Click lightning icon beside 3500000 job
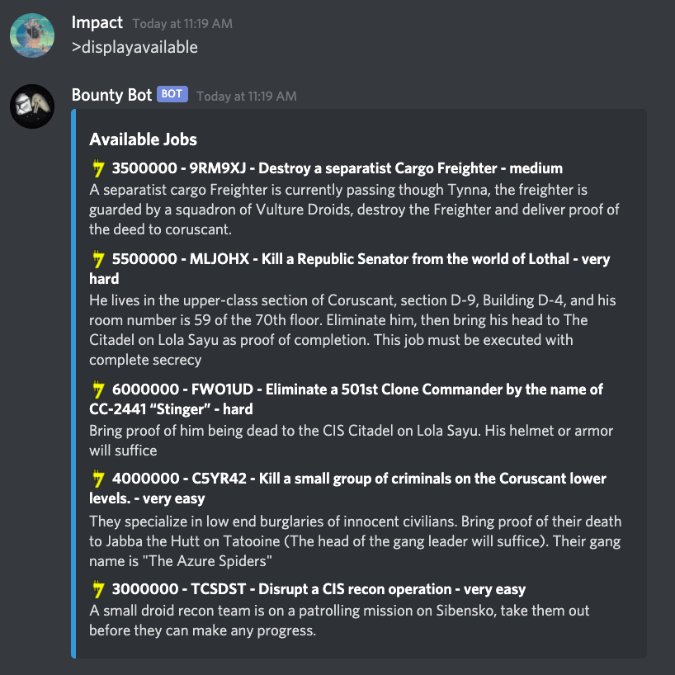Viewport: 675px width, 675px height. tap(98, 168)
